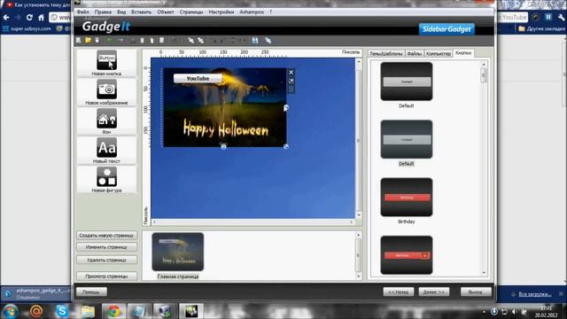567x319 pixels.
Task: Click the yellow open-folder toolbar icon
Action: 88,40
